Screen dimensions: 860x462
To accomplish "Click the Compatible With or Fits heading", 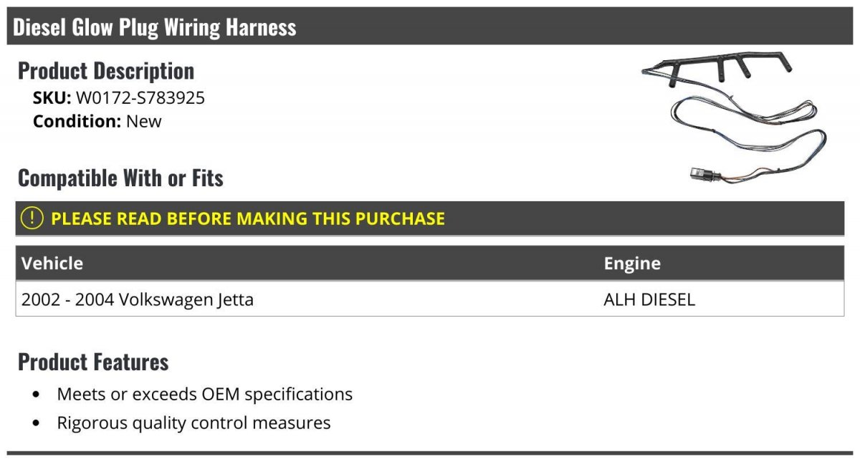I will click(120, 178).
